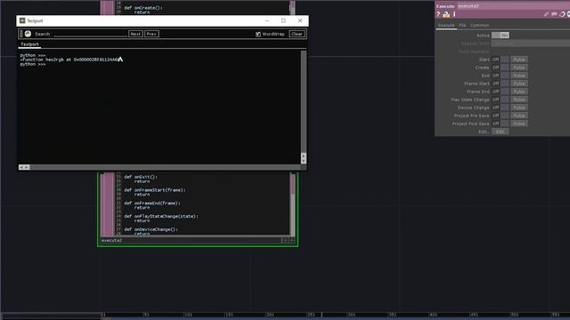Click the 'def onExit():' line in execute2
The height and width of the screenshot is (320, 570).
[141, 177]
